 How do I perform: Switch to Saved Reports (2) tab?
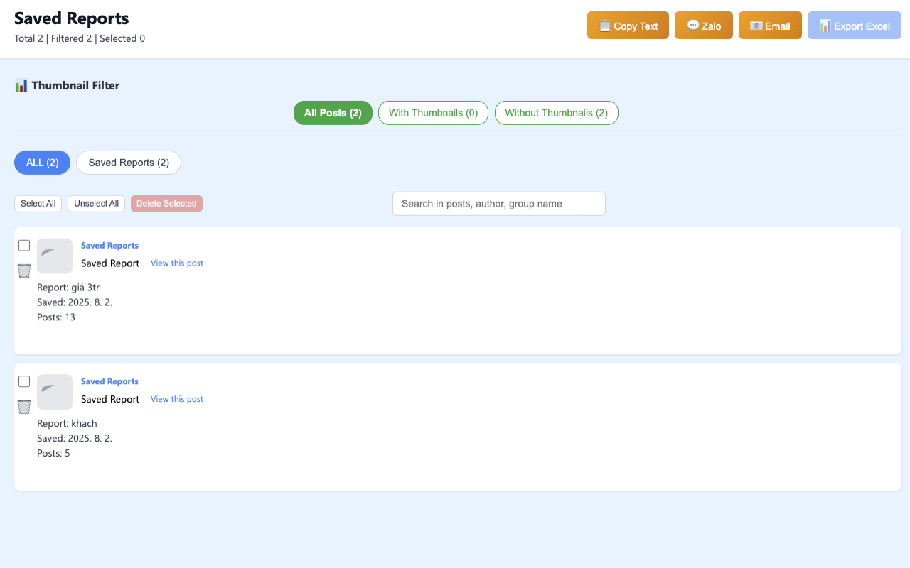tap(129, 163)
